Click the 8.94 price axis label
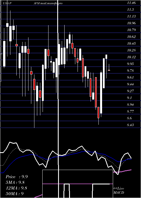Viewport: 141px width, 198px height. click(131, 105)
